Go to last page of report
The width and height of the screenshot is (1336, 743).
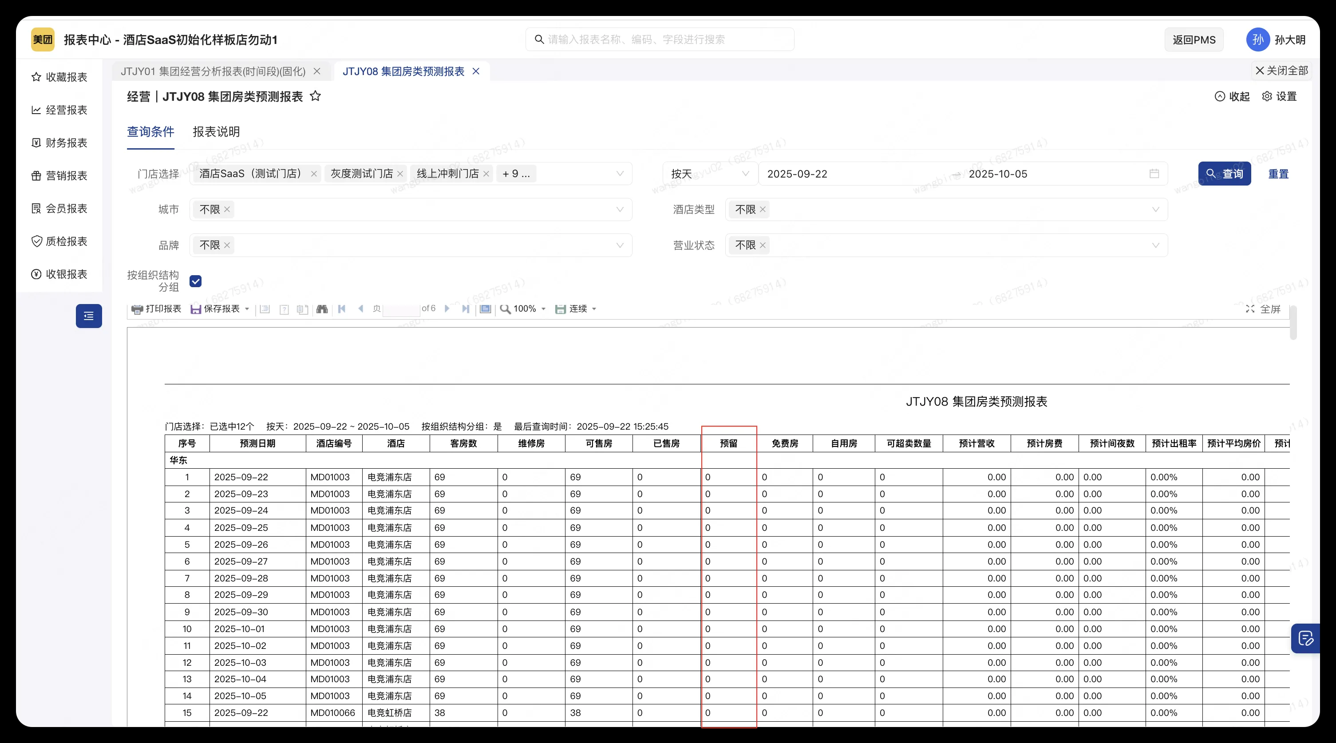coord(465,309)
